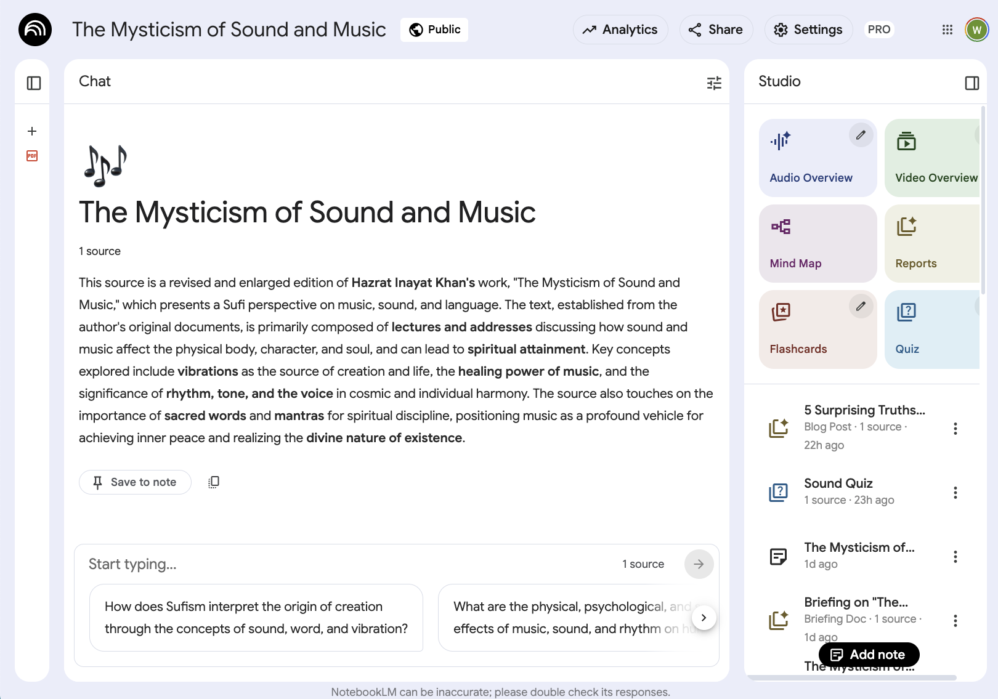Viewport: 998px width, 699px height.
Task: Edit Audio Overview with pencil icon
Action: coord(861,135)
